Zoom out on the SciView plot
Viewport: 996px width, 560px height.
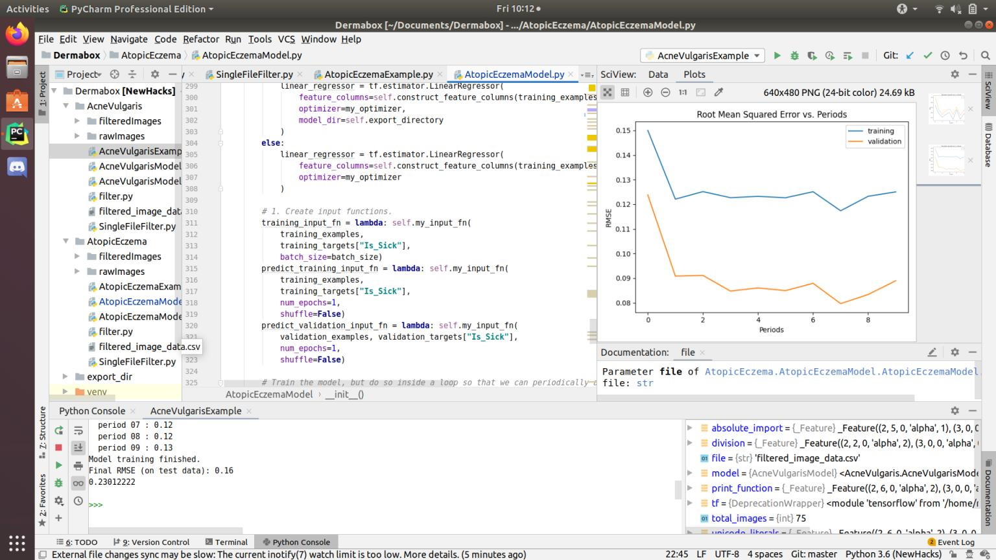pos(665,93)
